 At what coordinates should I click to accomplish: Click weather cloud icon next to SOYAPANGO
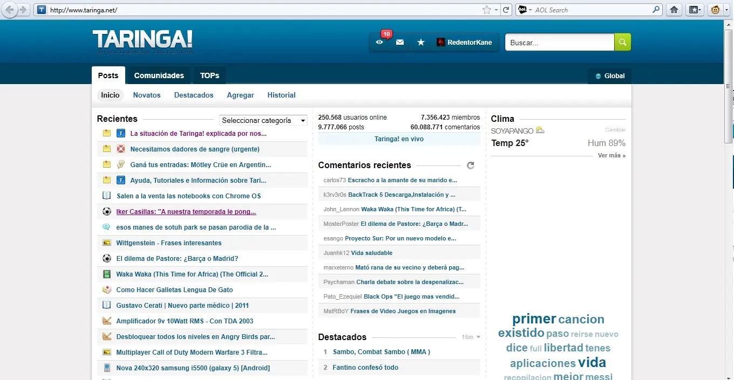[x=540, y=130]
